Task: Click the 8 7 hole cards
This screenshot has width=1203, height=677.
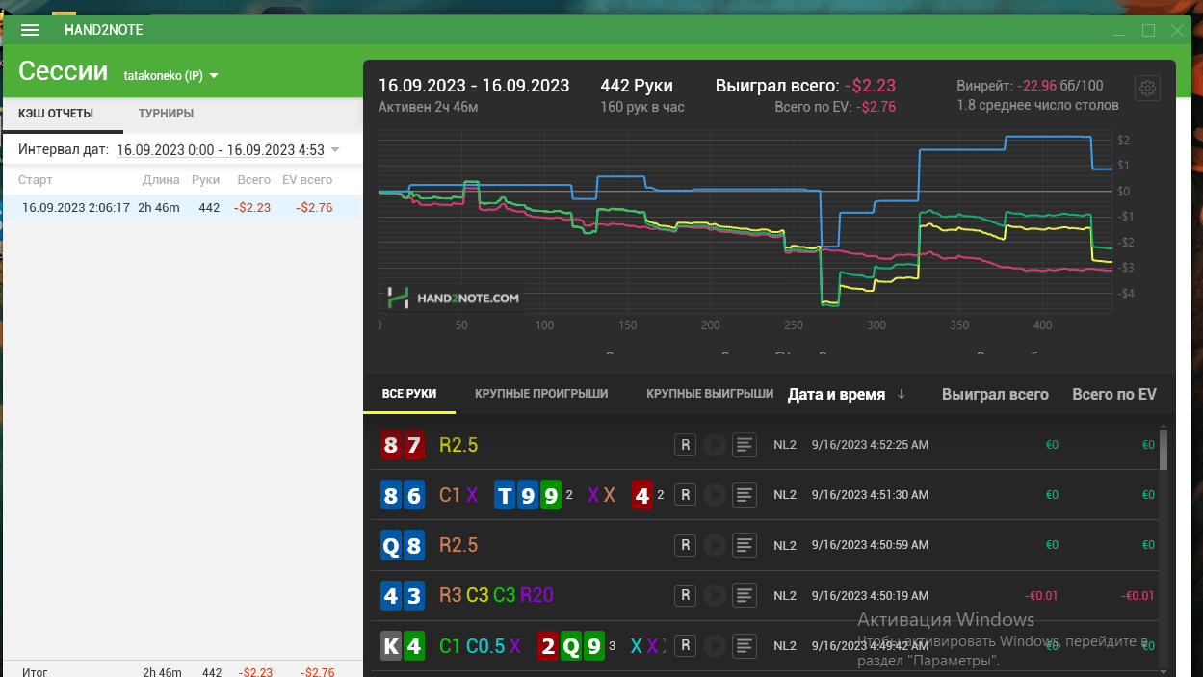Action: [403, 445]
